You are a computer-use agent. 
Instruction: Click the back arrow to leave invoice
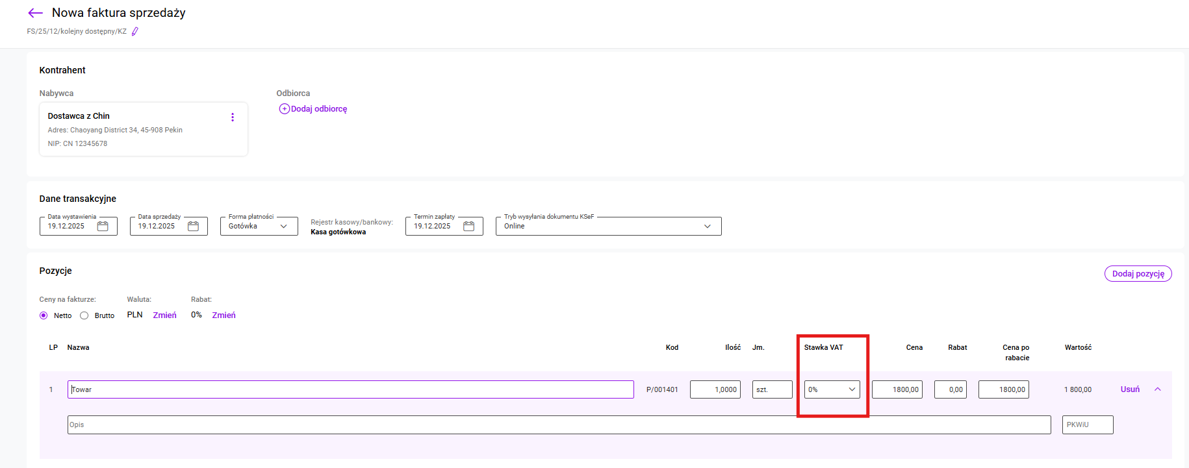(35, 13)
